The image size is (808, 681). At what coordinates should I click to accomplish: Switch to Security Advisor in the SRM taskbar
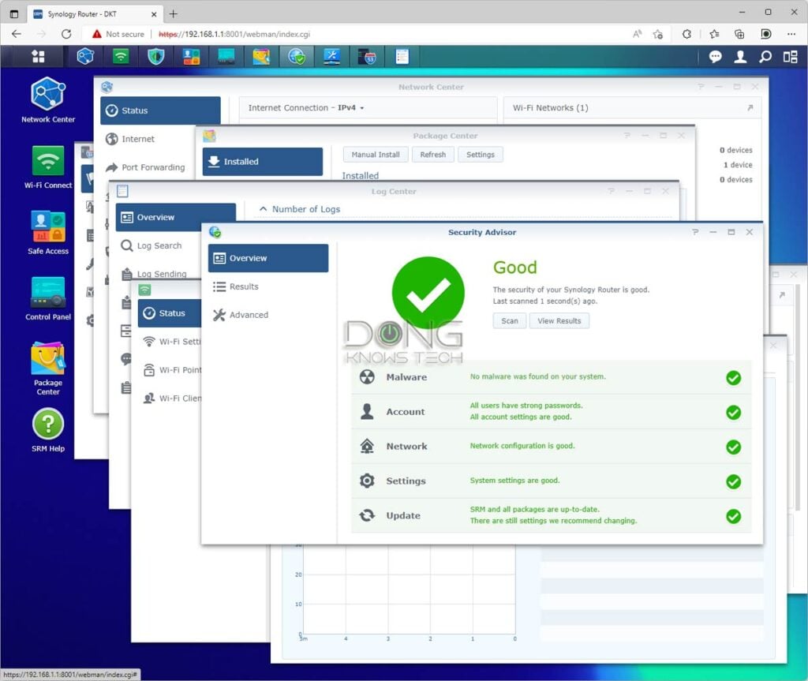pyautogui.click(x=297, y=56)
